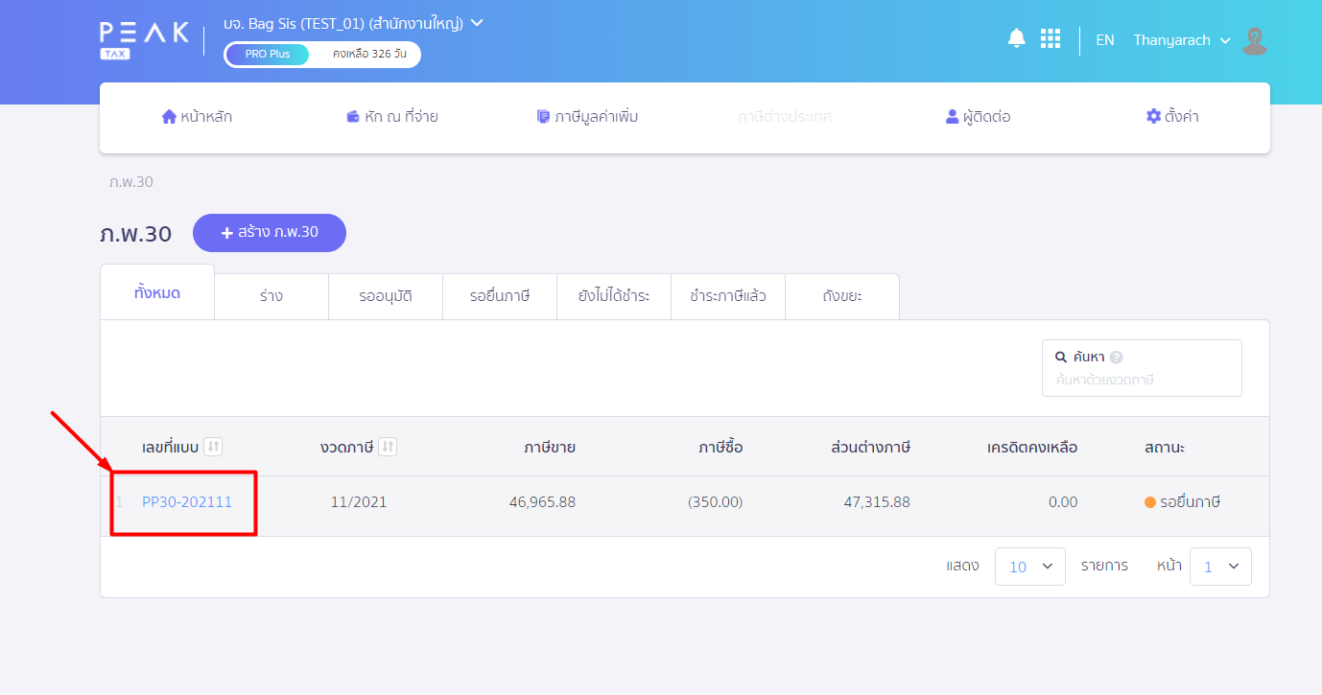Image resolution: width=1322 pixels, height=695 pixels.
Task: Click the user avatar icon
Action: pyautogui.click(x=1255, y=40)
